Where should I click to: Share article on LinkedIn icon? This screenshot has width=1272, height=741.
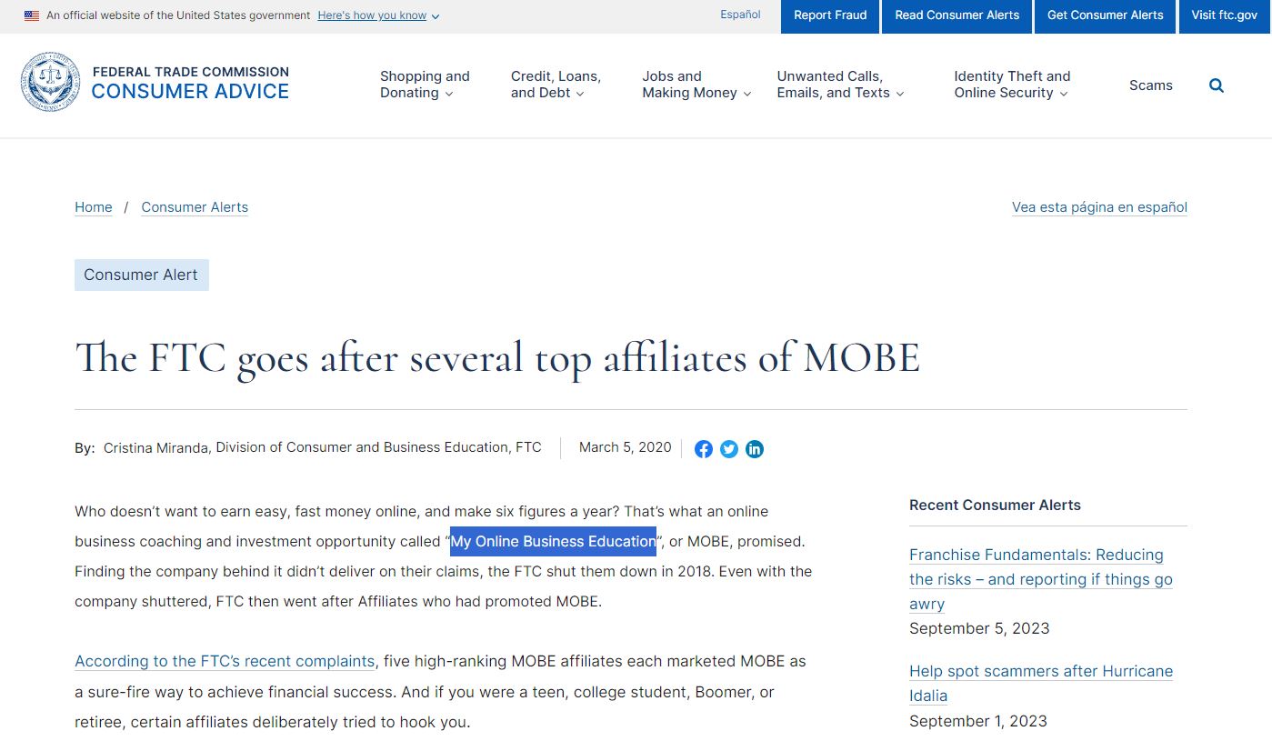755,449
